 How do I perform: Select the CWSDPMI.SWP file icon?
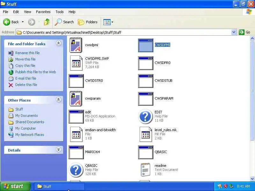click(76, 63)
